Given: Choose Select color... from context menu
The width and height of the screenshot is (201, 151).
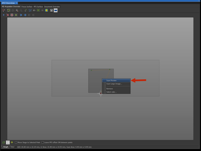Looking at the screenshot, I should [116, 92].
